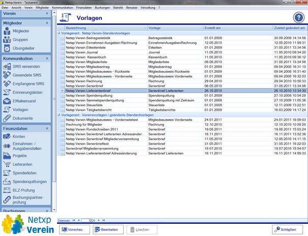
Task: Collapse the Finanzdaten sidebar section
Action: click(x=47, y=129)
